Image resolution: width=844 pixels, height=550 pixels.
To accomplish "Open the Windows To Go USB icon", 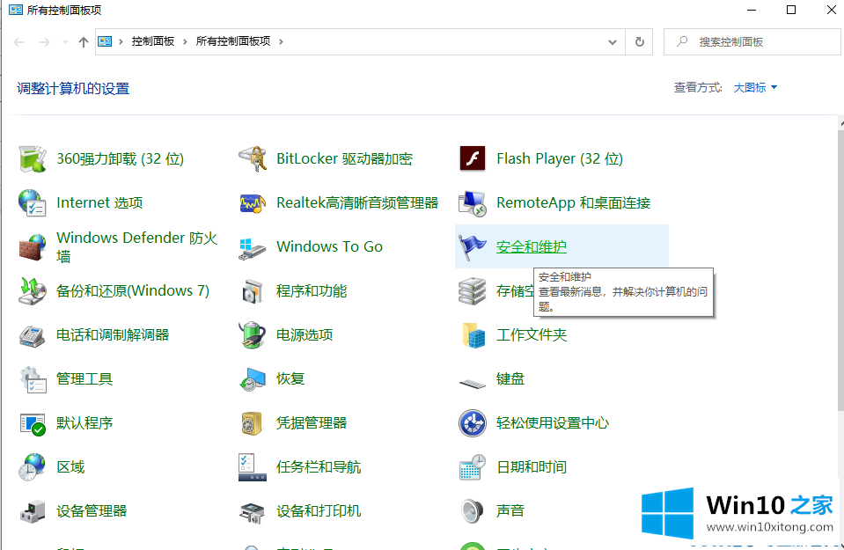I will tap(253, 248).
